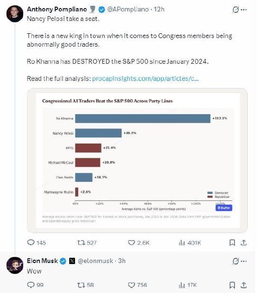This screenshot has height=293, width=261.
Task: Share Anthony Pompliano's tweet
Action: pos(243,243)
